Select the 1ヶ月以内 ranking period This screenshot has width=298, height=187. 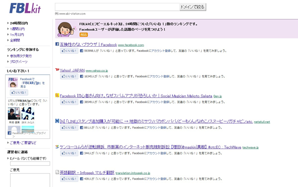[17, 35]
